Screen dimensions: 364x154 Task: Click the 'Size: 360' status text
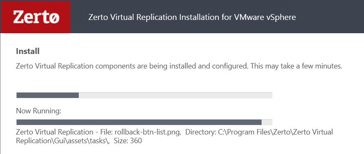pos(128,141)
